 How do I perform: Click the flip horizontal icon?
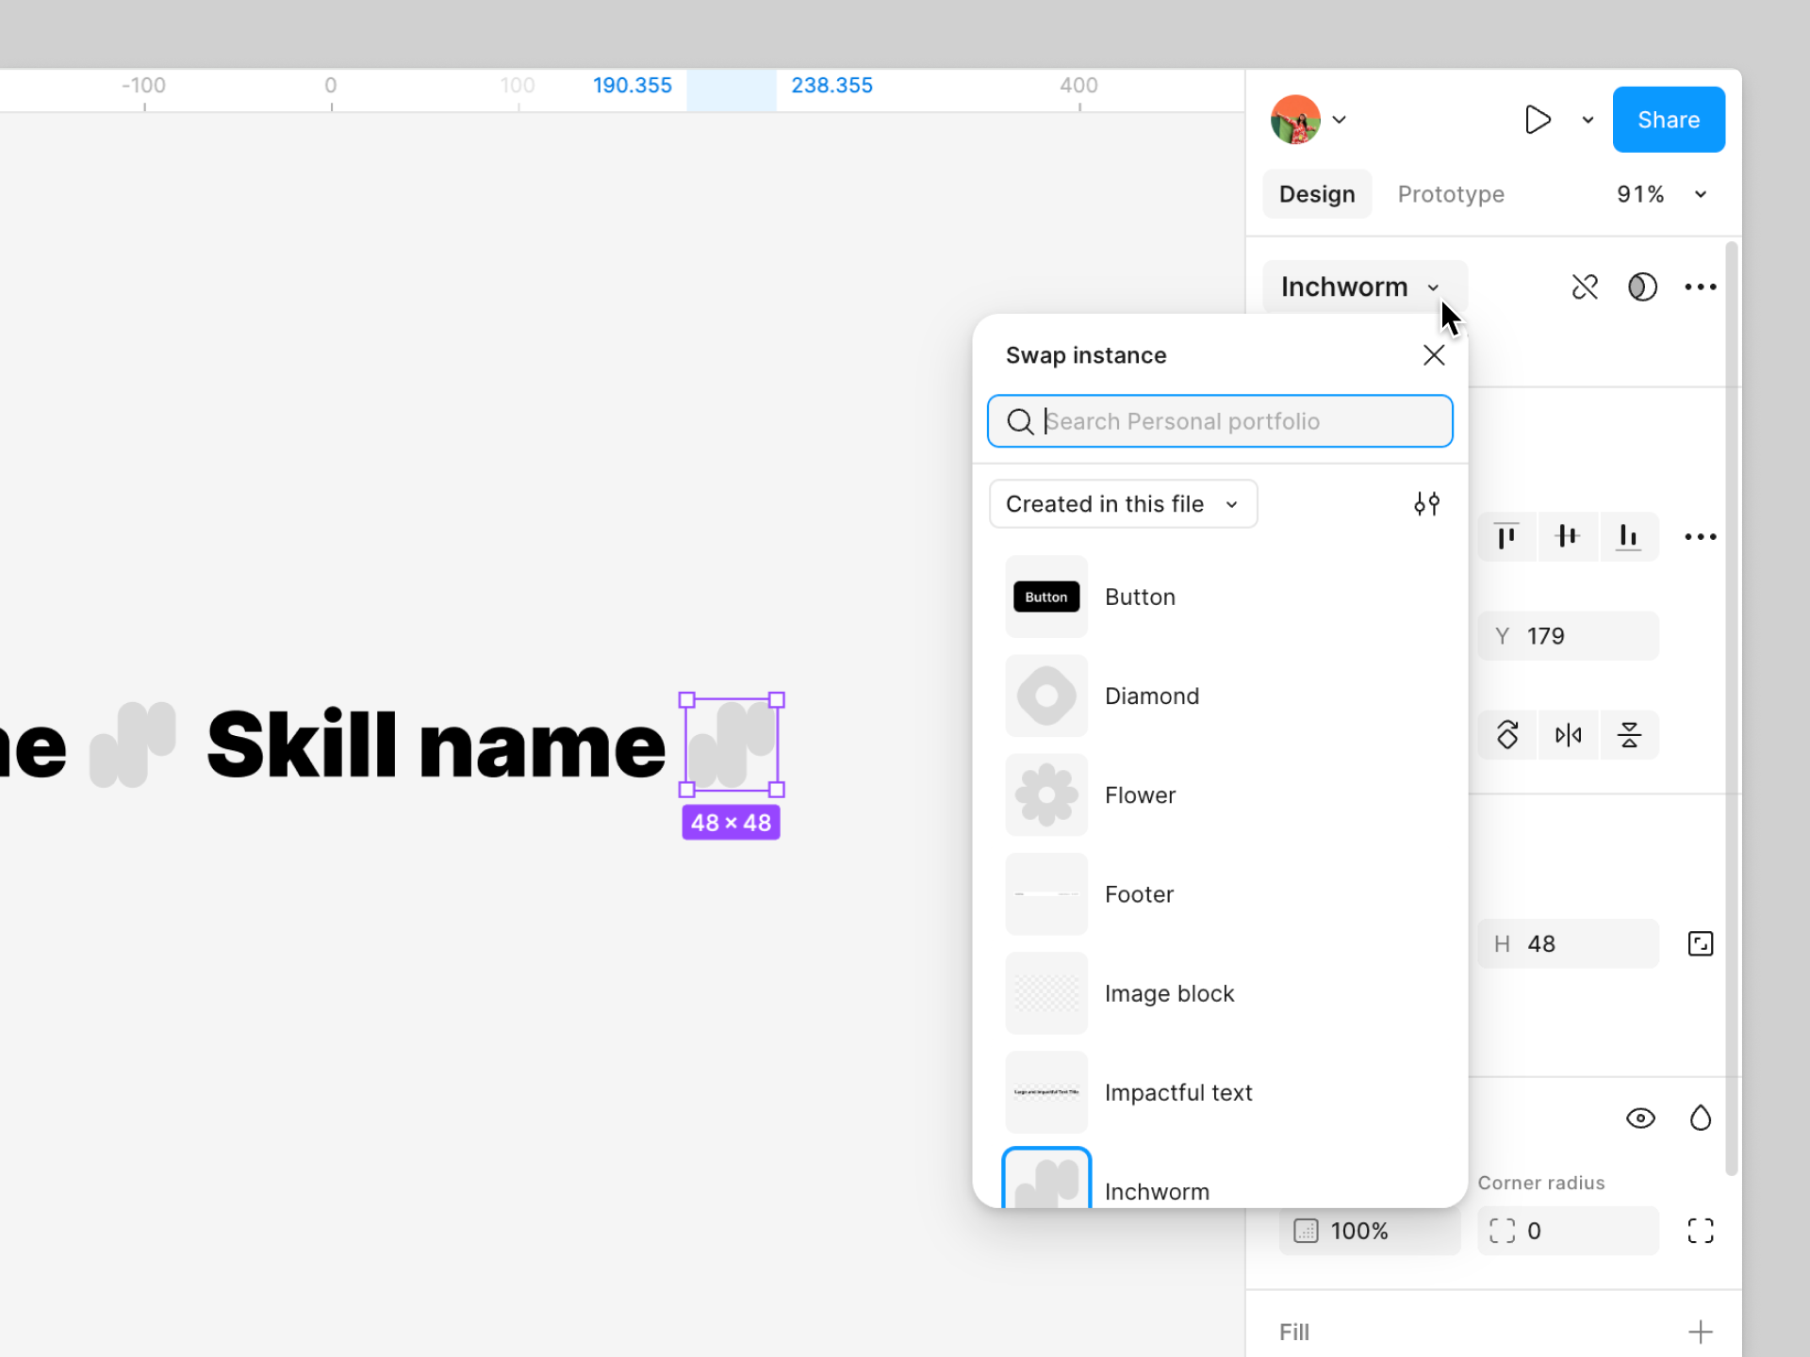point(1568,735)
